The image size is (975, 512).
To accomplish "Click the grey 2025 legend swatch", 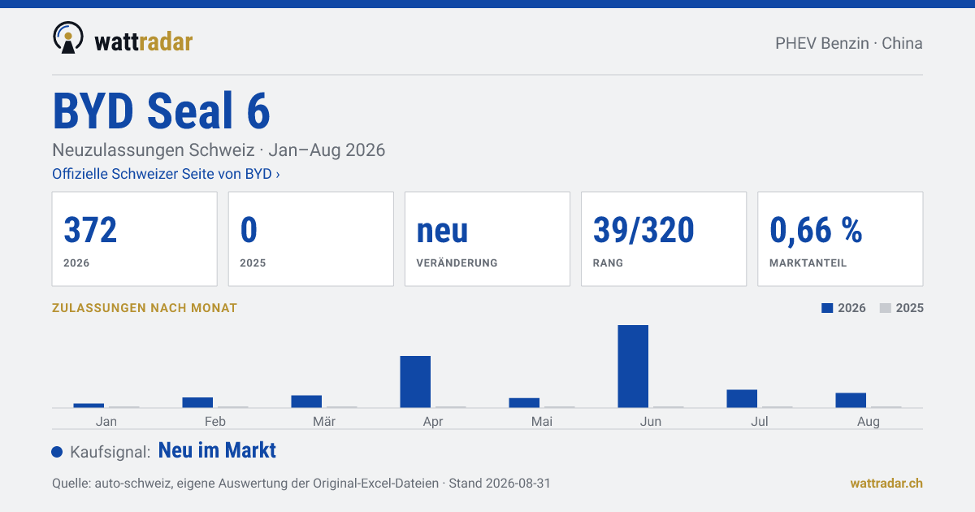I will click(886, 308).
